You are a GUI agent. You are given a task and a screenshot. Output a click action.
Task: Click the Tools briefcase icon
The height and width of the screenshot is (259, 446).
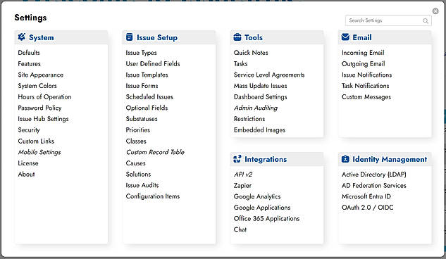pos(237,37)
